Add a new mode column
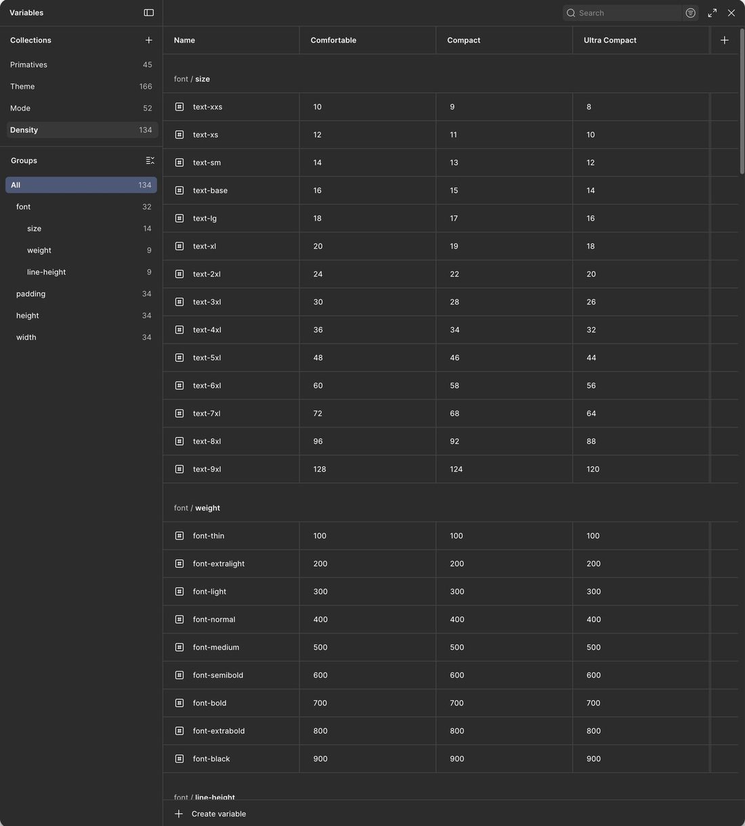 click(725, 40)
